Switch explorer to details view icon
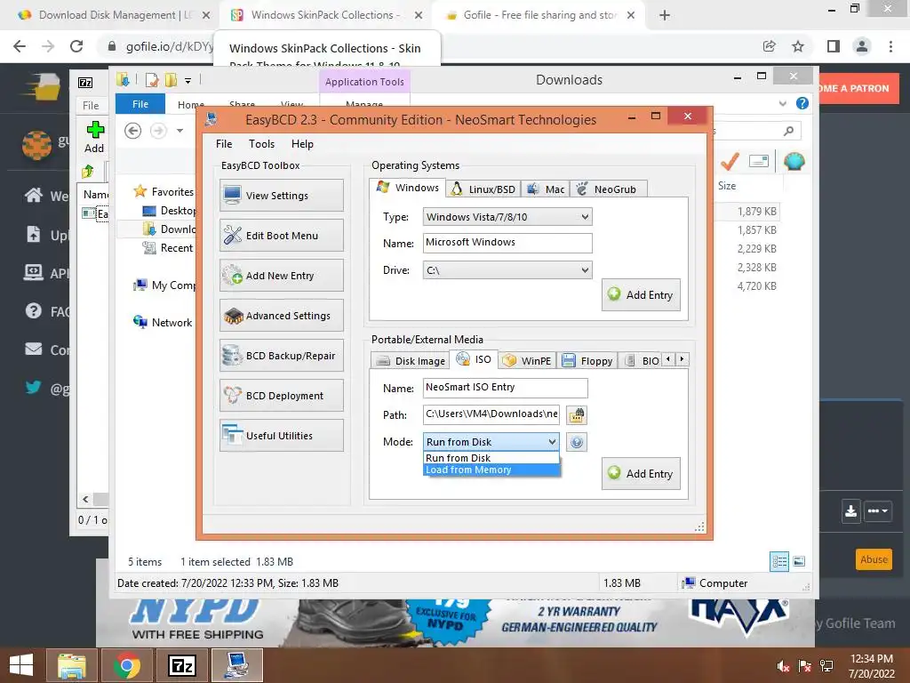 (778, 562)
